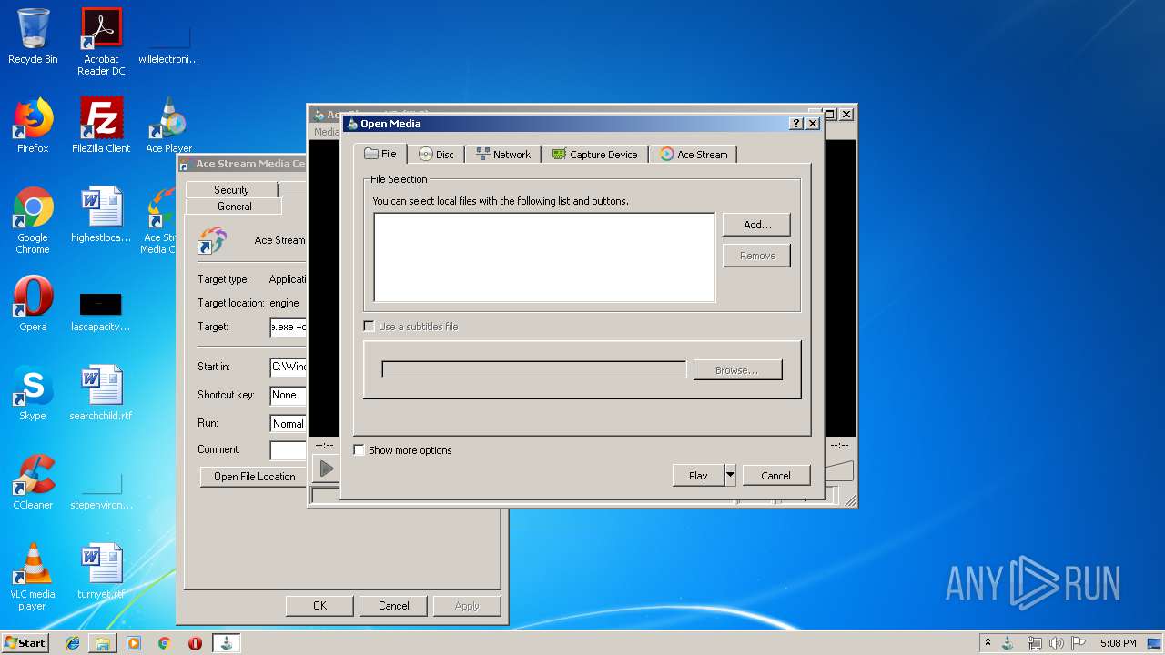Click the Ace Stream shortcut icon in properties

(212, 241)
